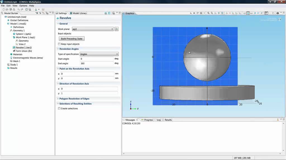The image size is (286, 160).
Task: Zoom out on Graphics view
Action: coord(212,13)
